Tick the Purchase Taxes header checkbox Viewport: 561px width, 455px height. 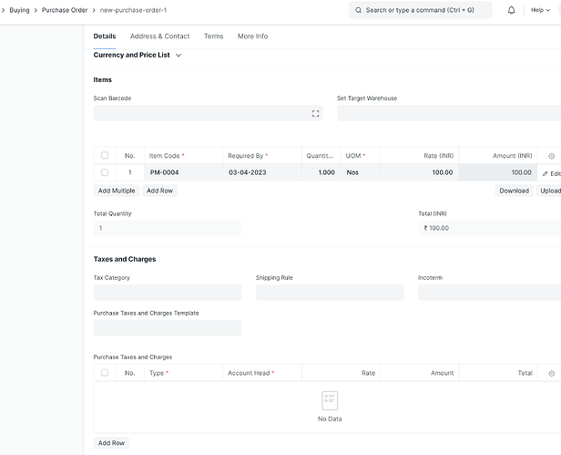pos(105,372)
